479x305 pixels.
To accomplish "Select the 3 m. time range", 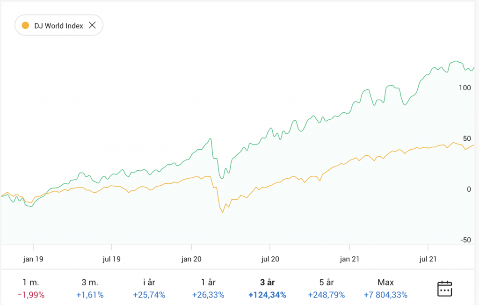I will coord(89,288).
